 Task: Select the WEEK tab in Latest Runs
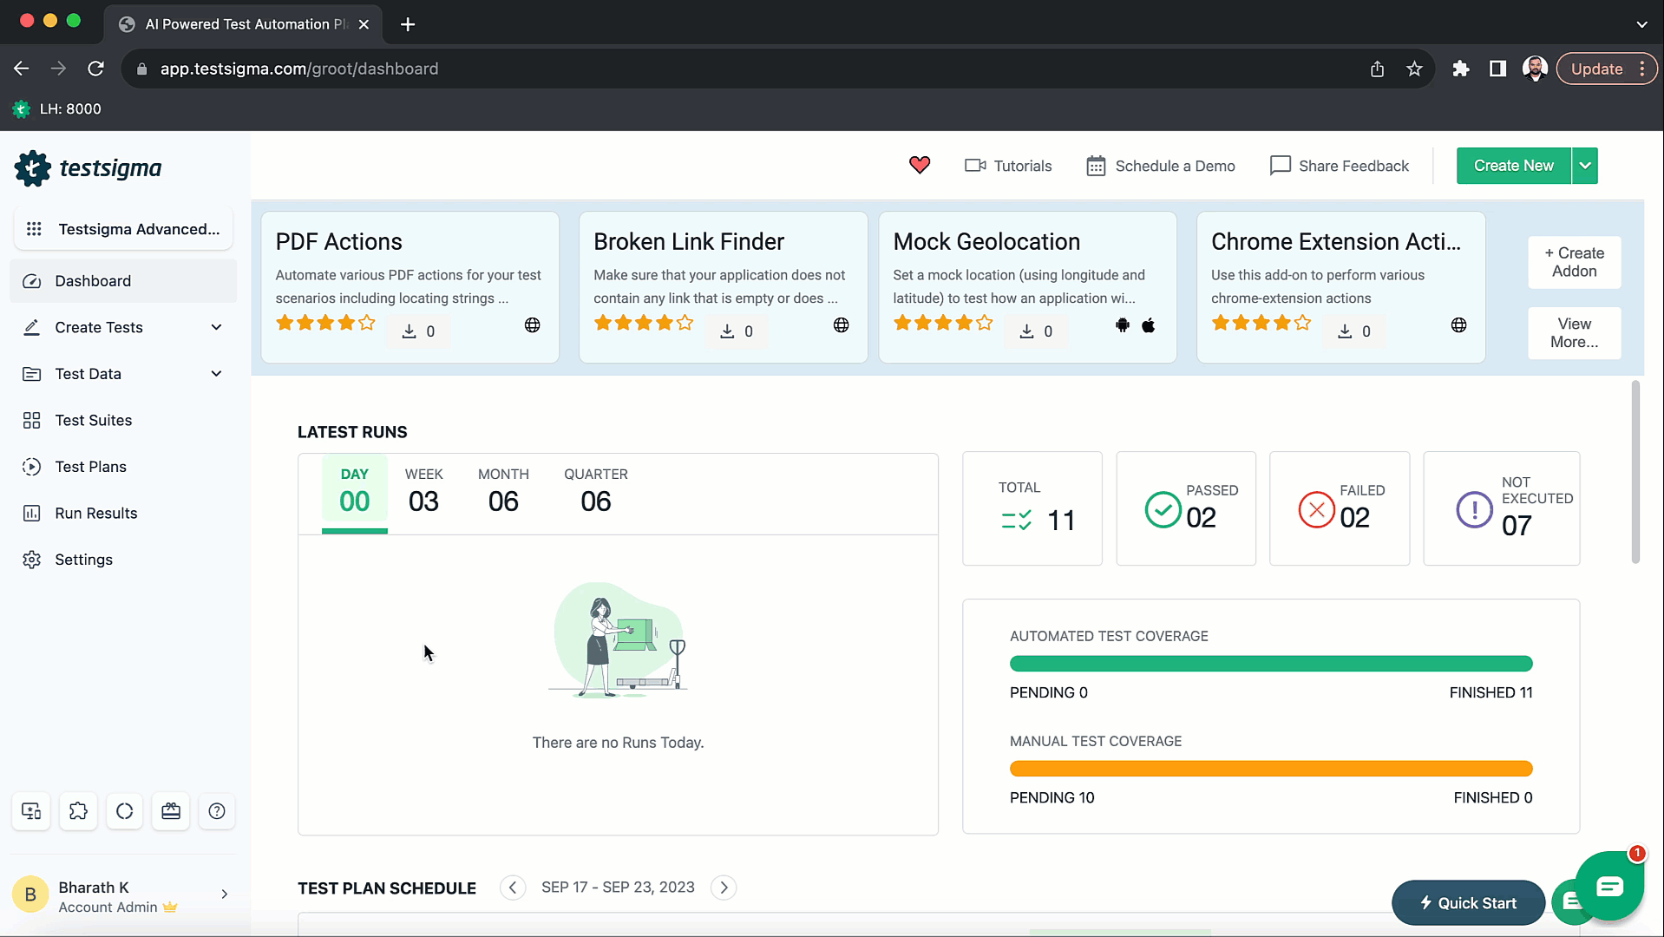pyautogui.click(x=423, y=492)
